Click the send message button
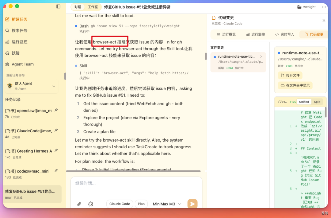 [x=192, y=204]
